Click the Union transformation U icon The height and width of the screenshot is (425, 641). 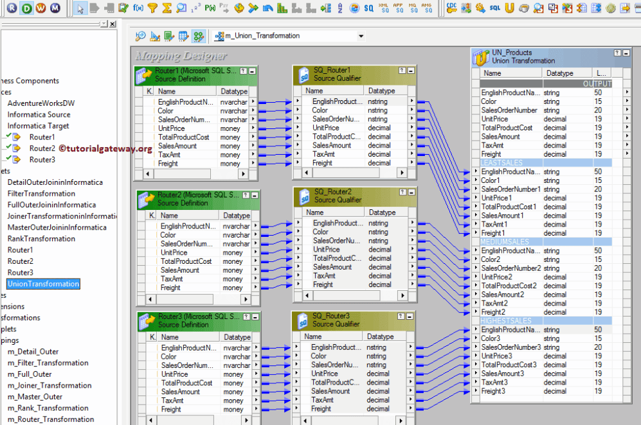tap(509, 8)
